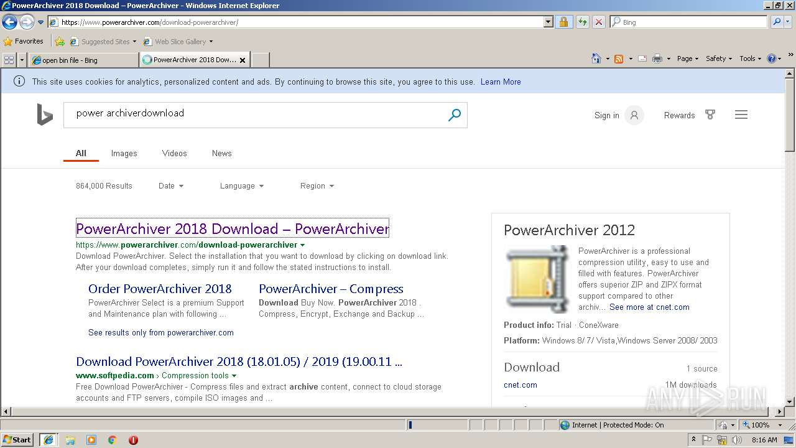796x448 pixels.
Task: Close the PowerArchiver 2018 tab
Action: [x=243, y=60]
